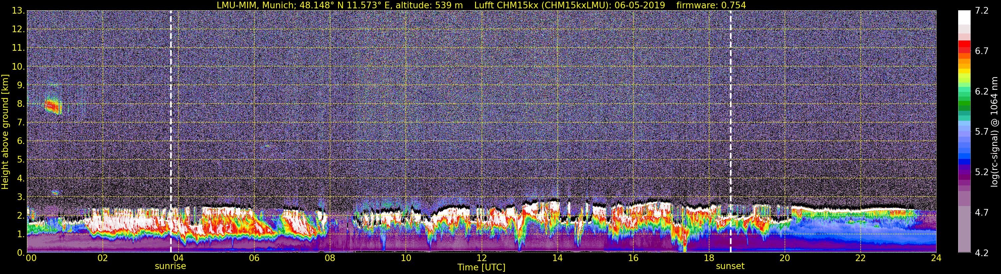Click the colorbar value '5.7'
This screenshot has height=274, width=1001.
(982, 132)
